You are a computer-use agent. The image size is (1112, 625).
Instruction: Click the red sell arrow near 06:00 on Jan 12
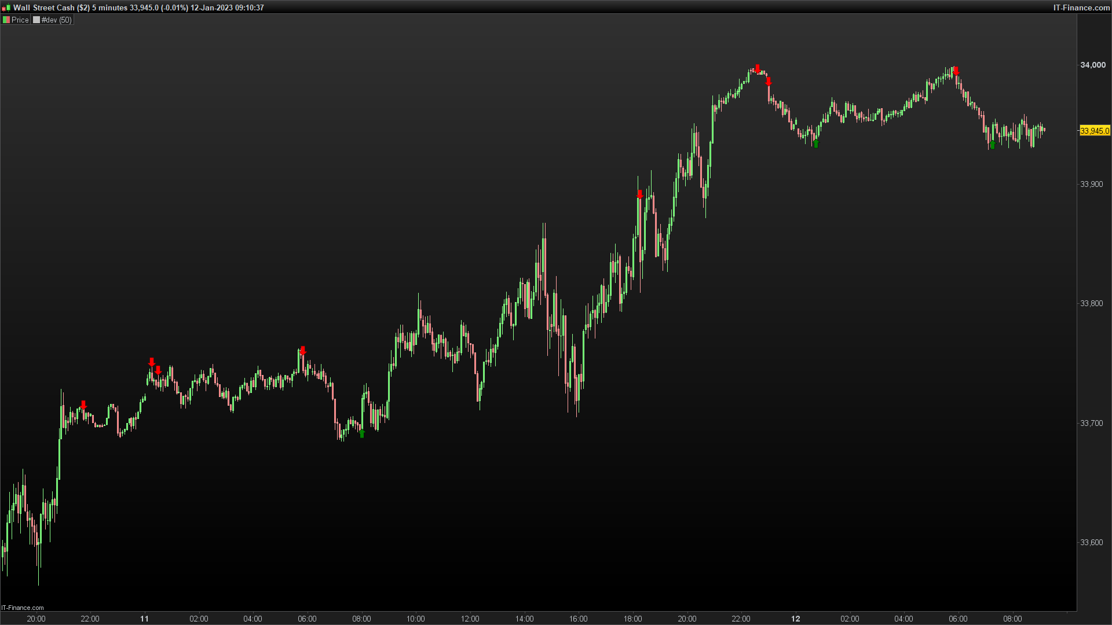coord(956,71)
